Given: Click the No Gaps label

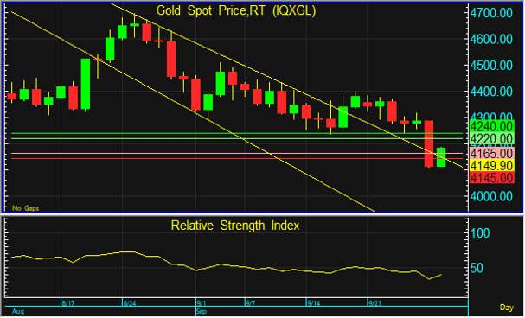Looking at the screenshot, I should click(x=25, y=208).
